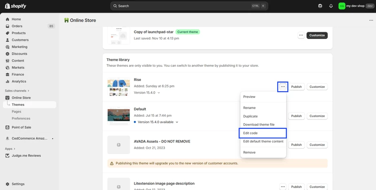This screenshot has width=376, height=190.
Task: Open Home from the sidebar
Action: tap(16, 19)
